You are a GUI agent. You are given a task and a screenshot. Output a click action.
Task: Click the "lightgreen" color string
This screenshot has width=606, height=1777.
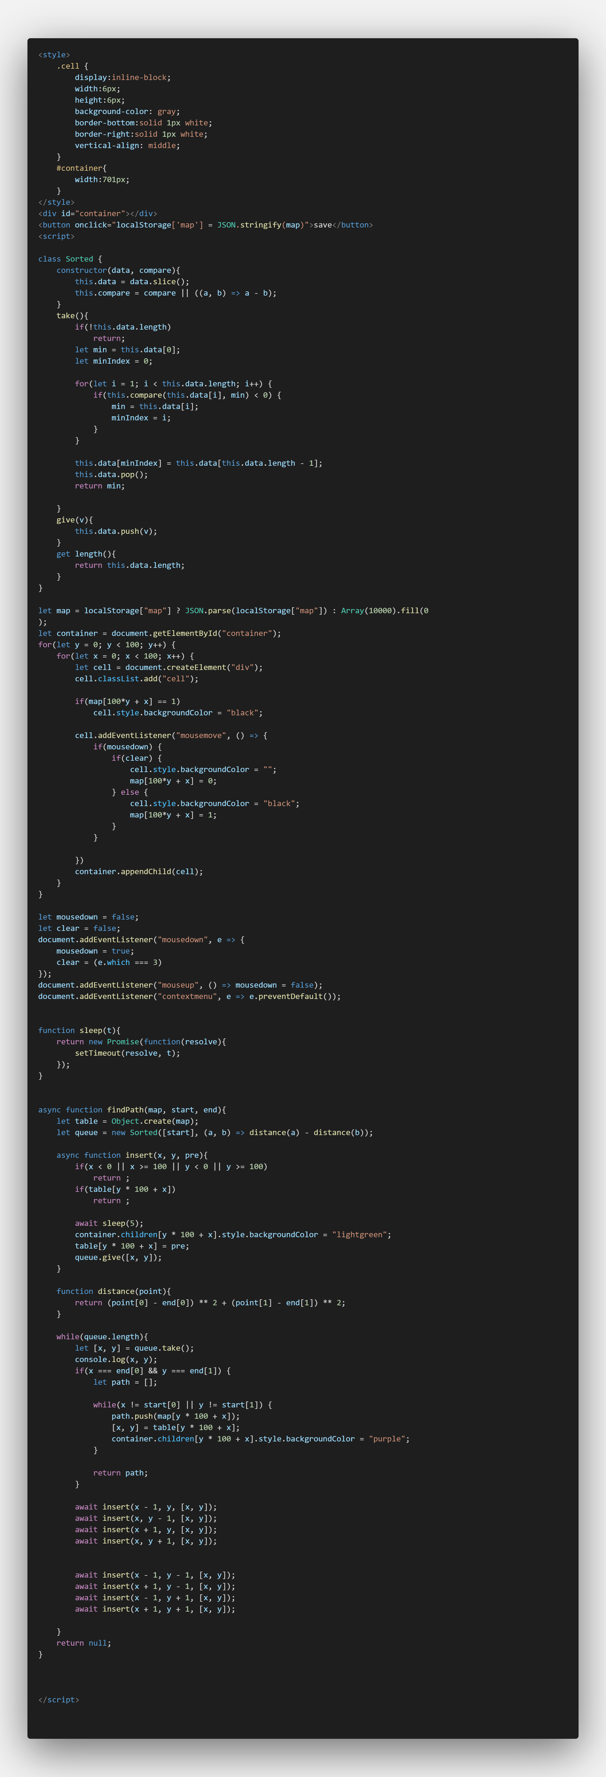[358, 1234]
